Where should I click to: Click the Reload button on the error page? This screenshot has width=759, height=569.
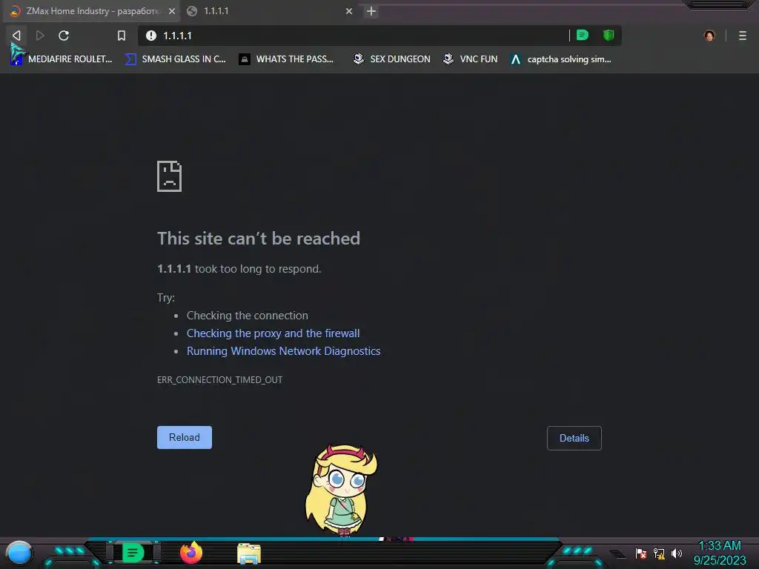pos(185,437)
